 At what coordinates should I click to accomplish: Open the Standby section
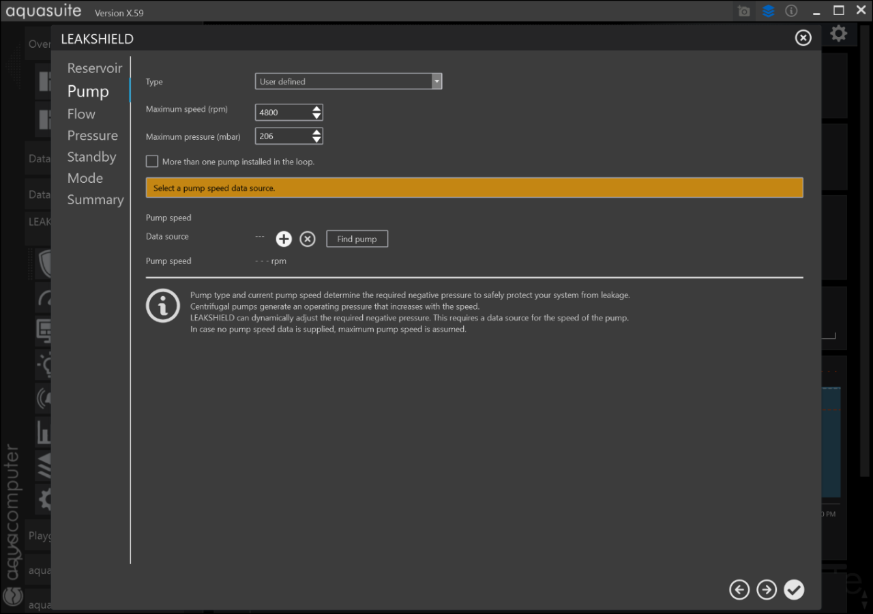coord(91,157)
